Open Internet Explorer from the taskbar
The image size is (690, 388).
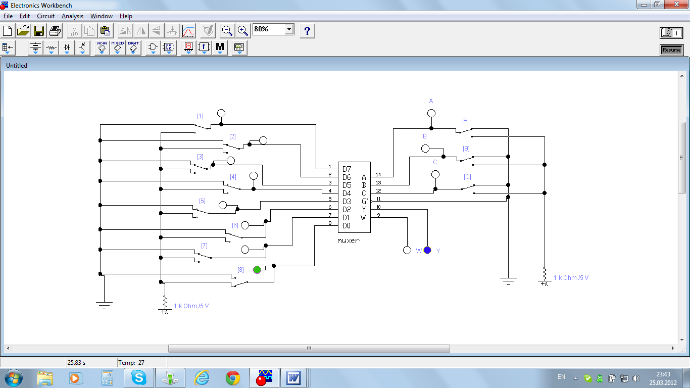(x=201, y=378)
